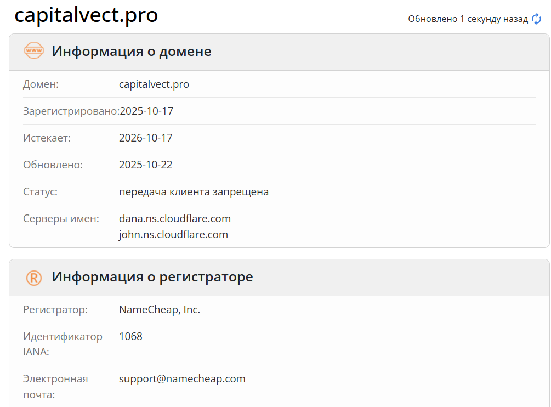Click the Статус row value
Screen dimensions: 551x407
[194, 191]
